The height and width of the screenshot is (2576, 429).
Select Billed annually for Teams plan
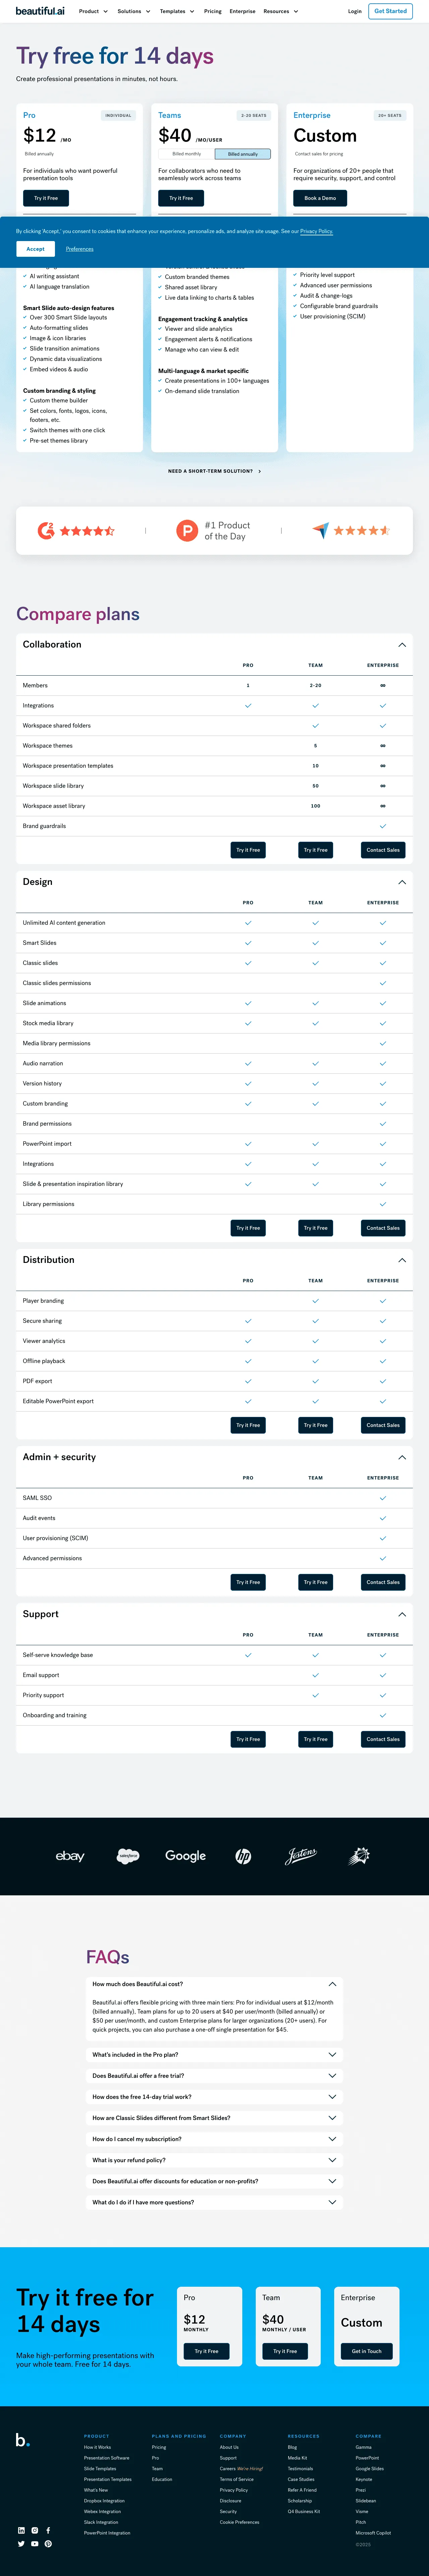click(x=242, y=154)
